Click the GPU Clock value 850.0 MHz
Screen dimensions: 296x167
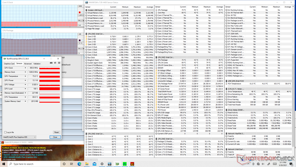(33, 68)
